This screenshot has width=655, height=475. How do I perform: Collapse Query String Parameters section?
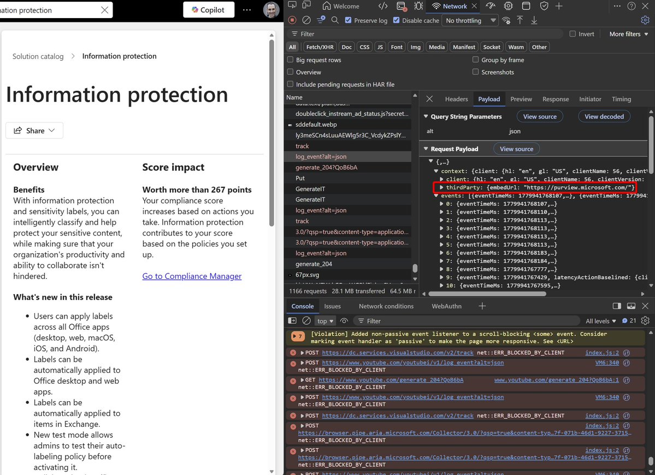pos(426,116)
